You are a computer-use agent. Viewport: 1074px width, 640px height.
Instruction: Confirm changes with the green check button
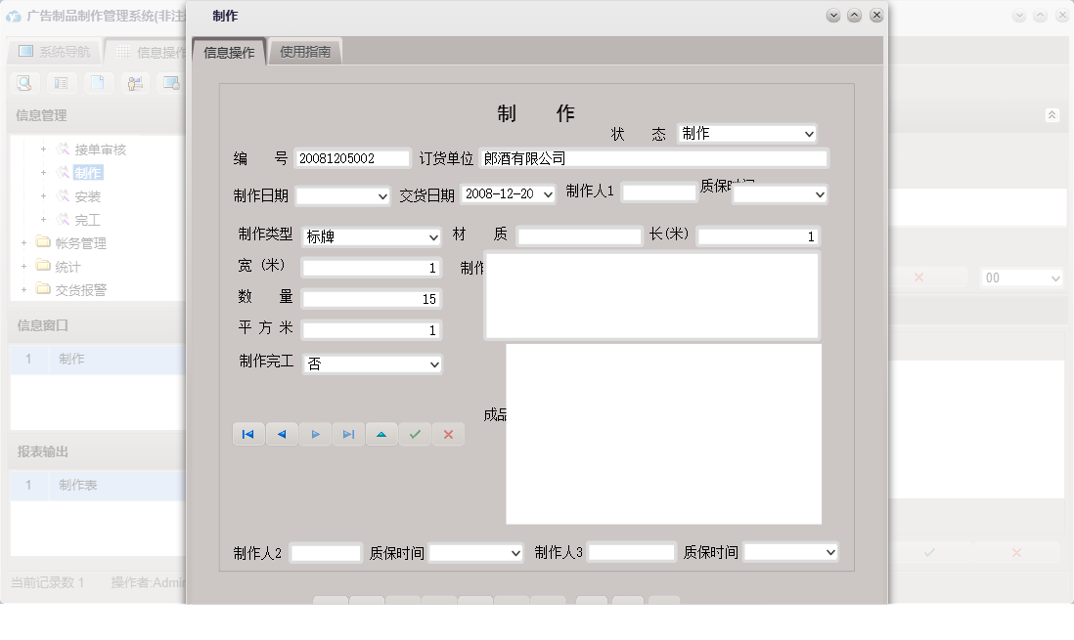(x=414, y=434)
